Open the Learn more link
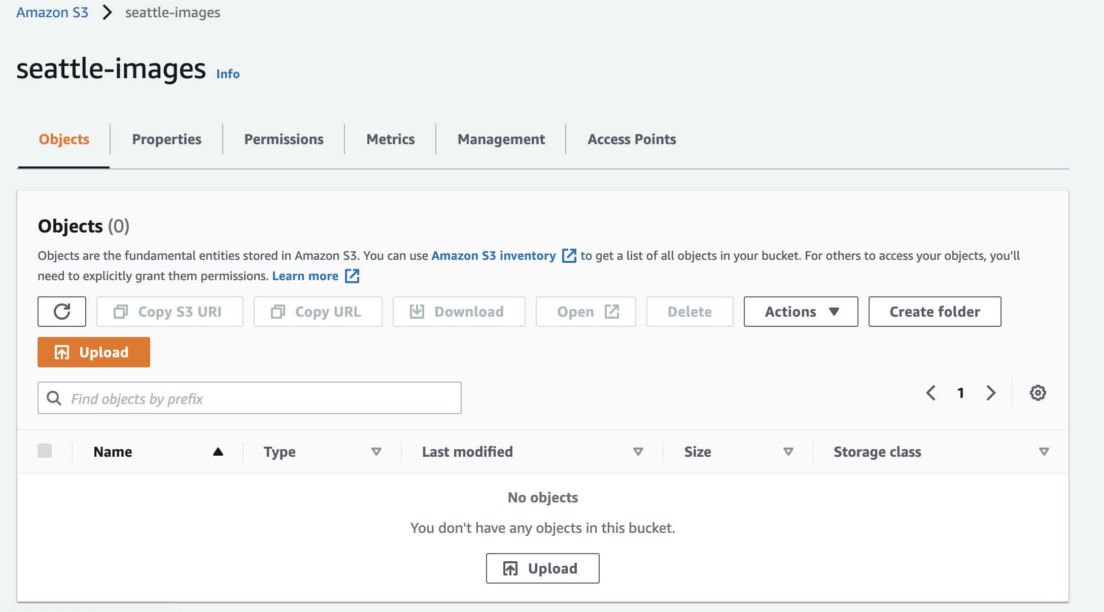 [x=305, y=276]
